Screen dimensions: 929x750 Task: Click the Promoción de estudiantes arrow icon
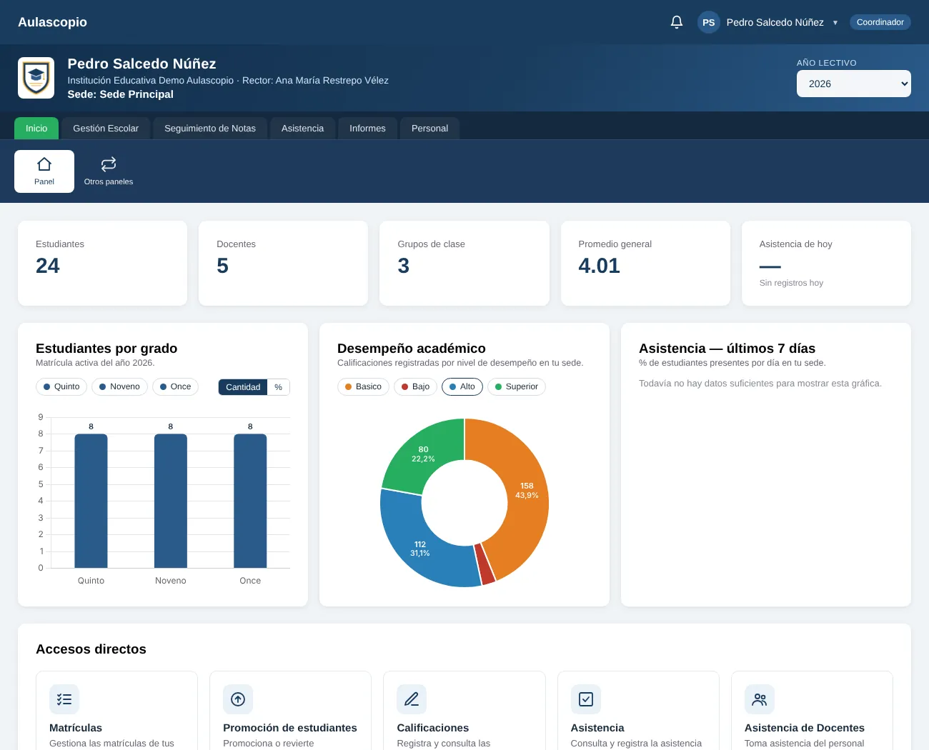click(238, 699)
